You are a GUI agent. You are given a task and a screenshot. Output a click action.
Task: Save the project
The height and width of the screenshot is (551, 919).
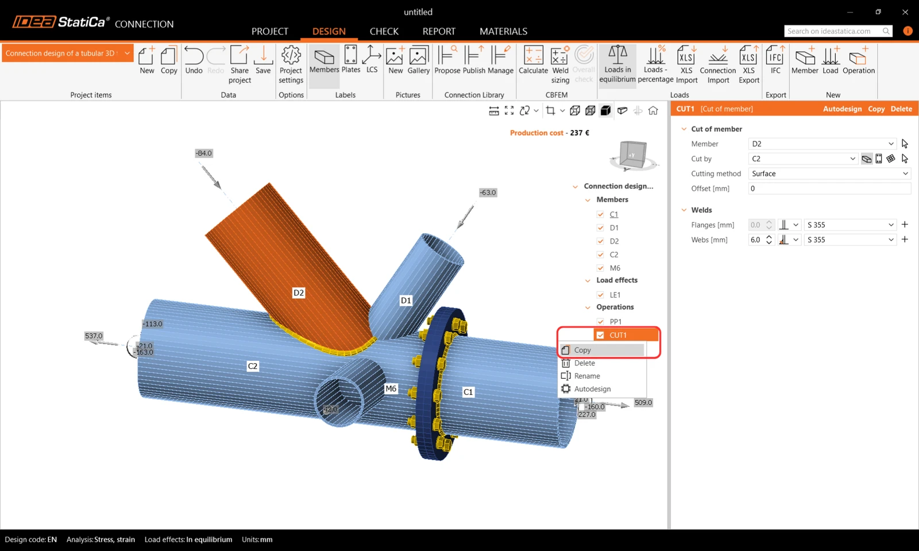coord(263,60)
